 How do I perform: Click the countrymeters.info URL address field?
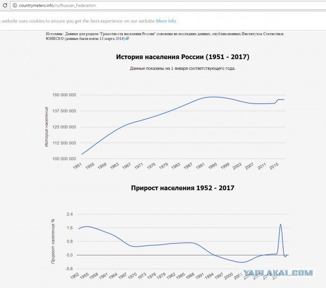tap(169, 6)
